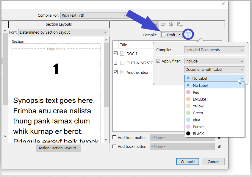
Task: Pick the BLACK label color swatch
Action: pyautogui.click(x=188, y=134)
